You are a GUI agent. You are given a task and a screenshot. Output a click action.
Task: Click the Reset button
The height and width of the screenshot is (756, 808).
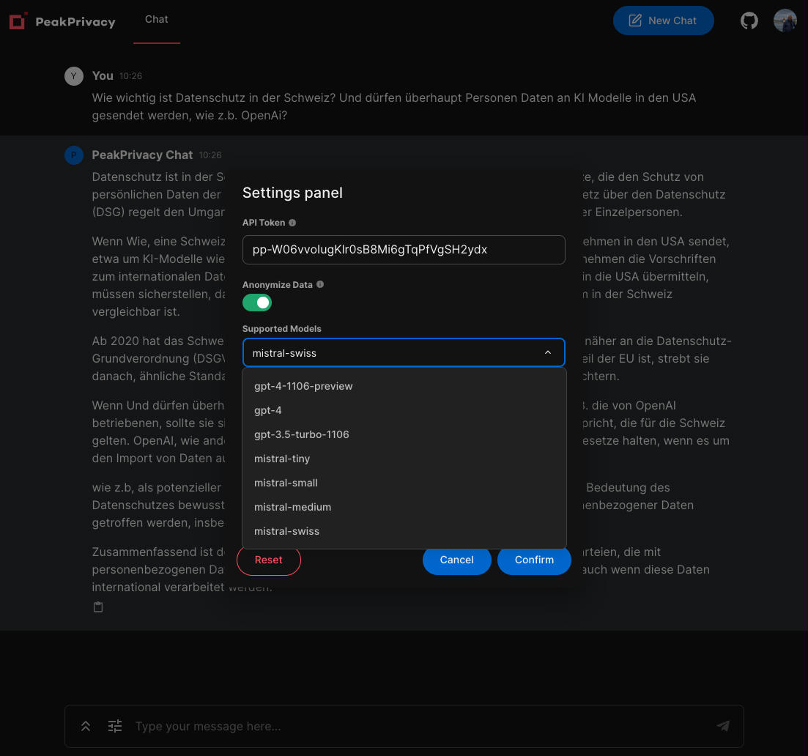268,560
